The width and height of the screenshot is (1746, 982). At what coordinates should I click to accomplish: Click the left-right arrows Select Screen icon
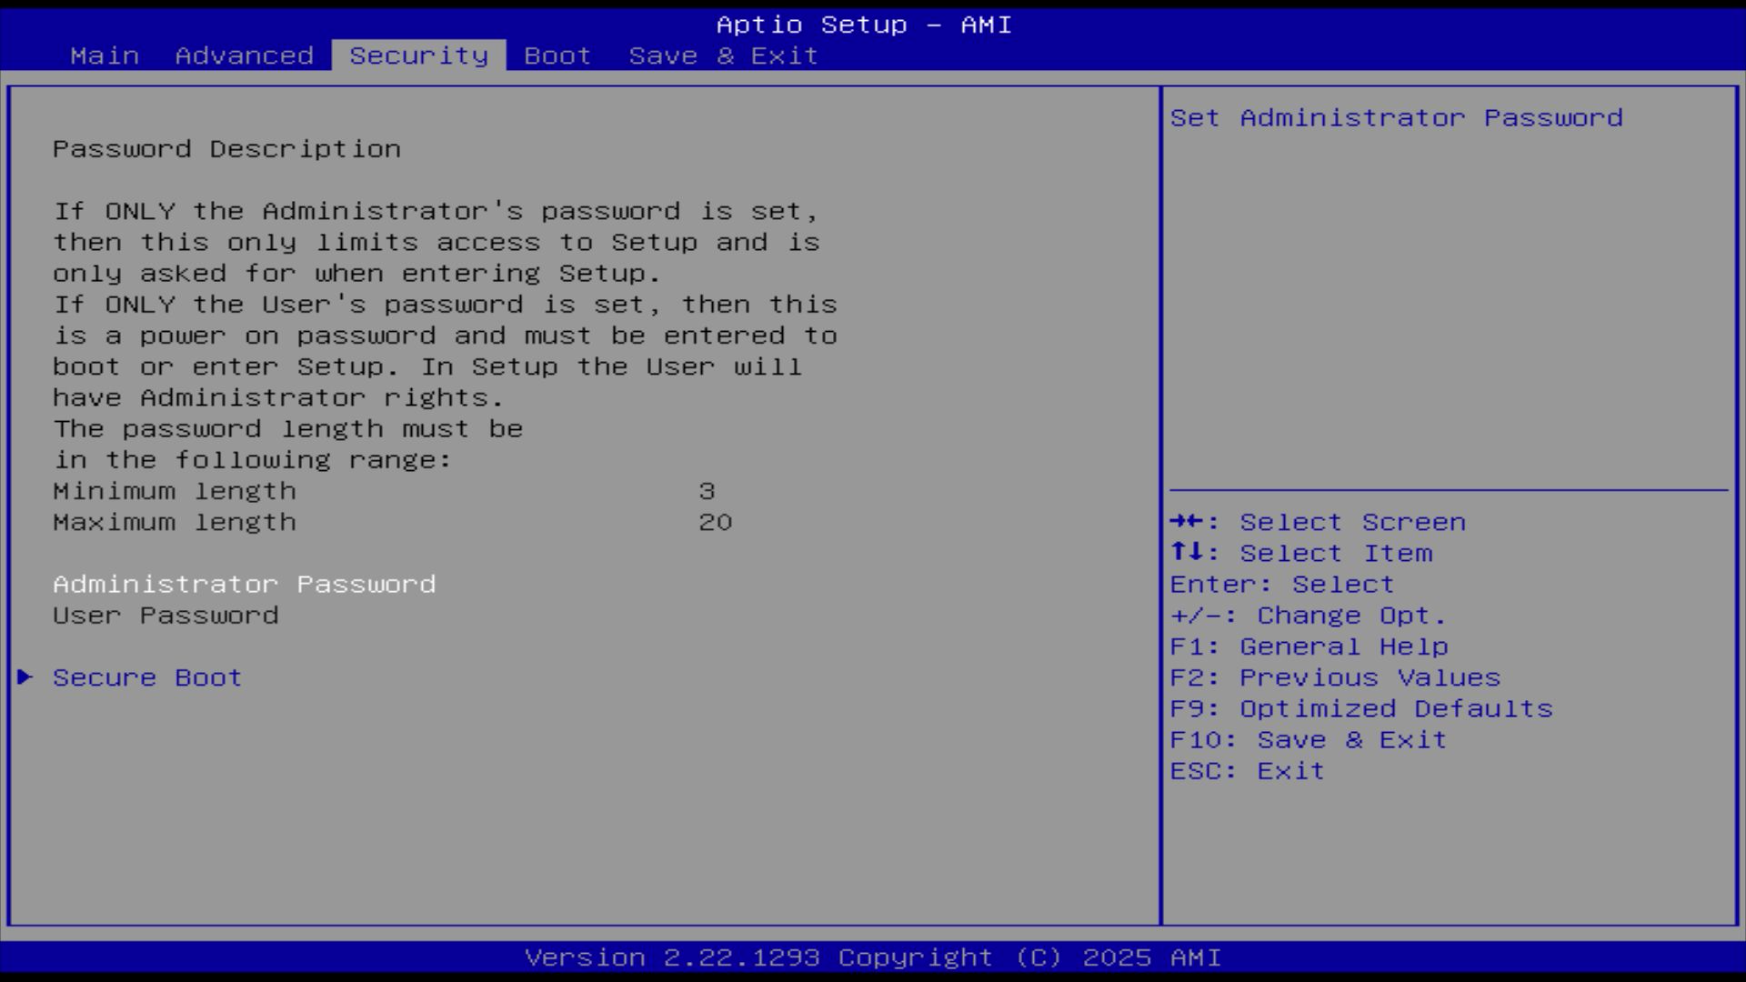point(1188,522)
